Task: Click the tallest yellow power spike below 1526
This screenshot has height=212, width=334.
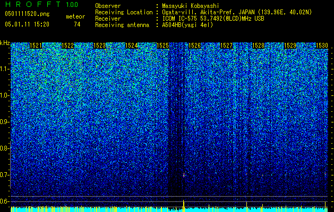Action: tap(183, 206)
